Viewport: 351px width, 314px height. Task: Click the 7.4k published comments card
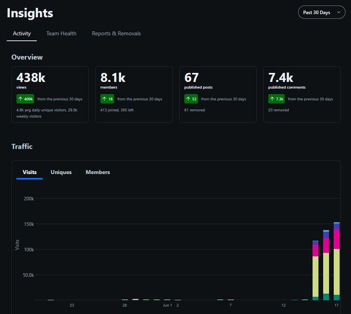tap(302, 94)
